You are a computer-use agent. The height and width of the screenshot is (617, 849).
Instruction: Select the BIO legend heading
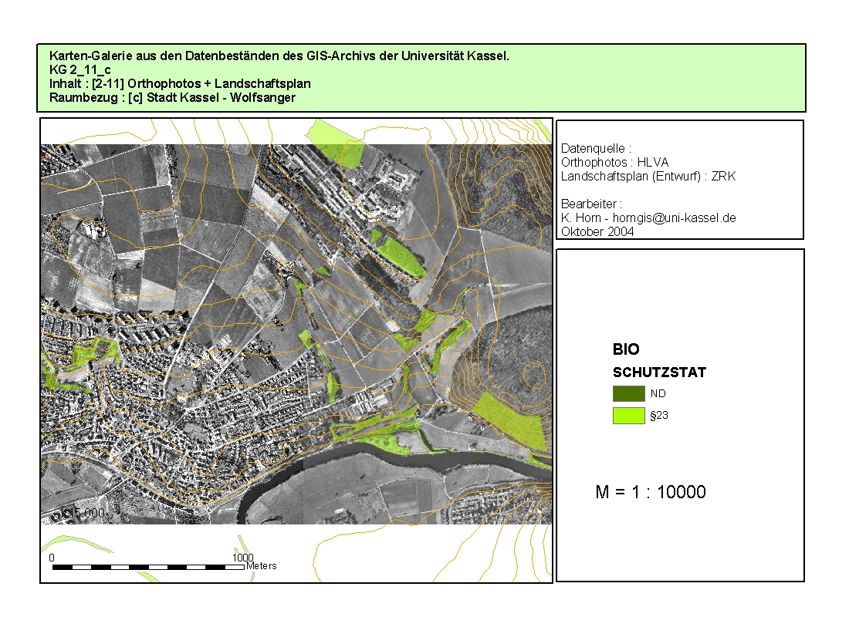[x=626, y=349]
